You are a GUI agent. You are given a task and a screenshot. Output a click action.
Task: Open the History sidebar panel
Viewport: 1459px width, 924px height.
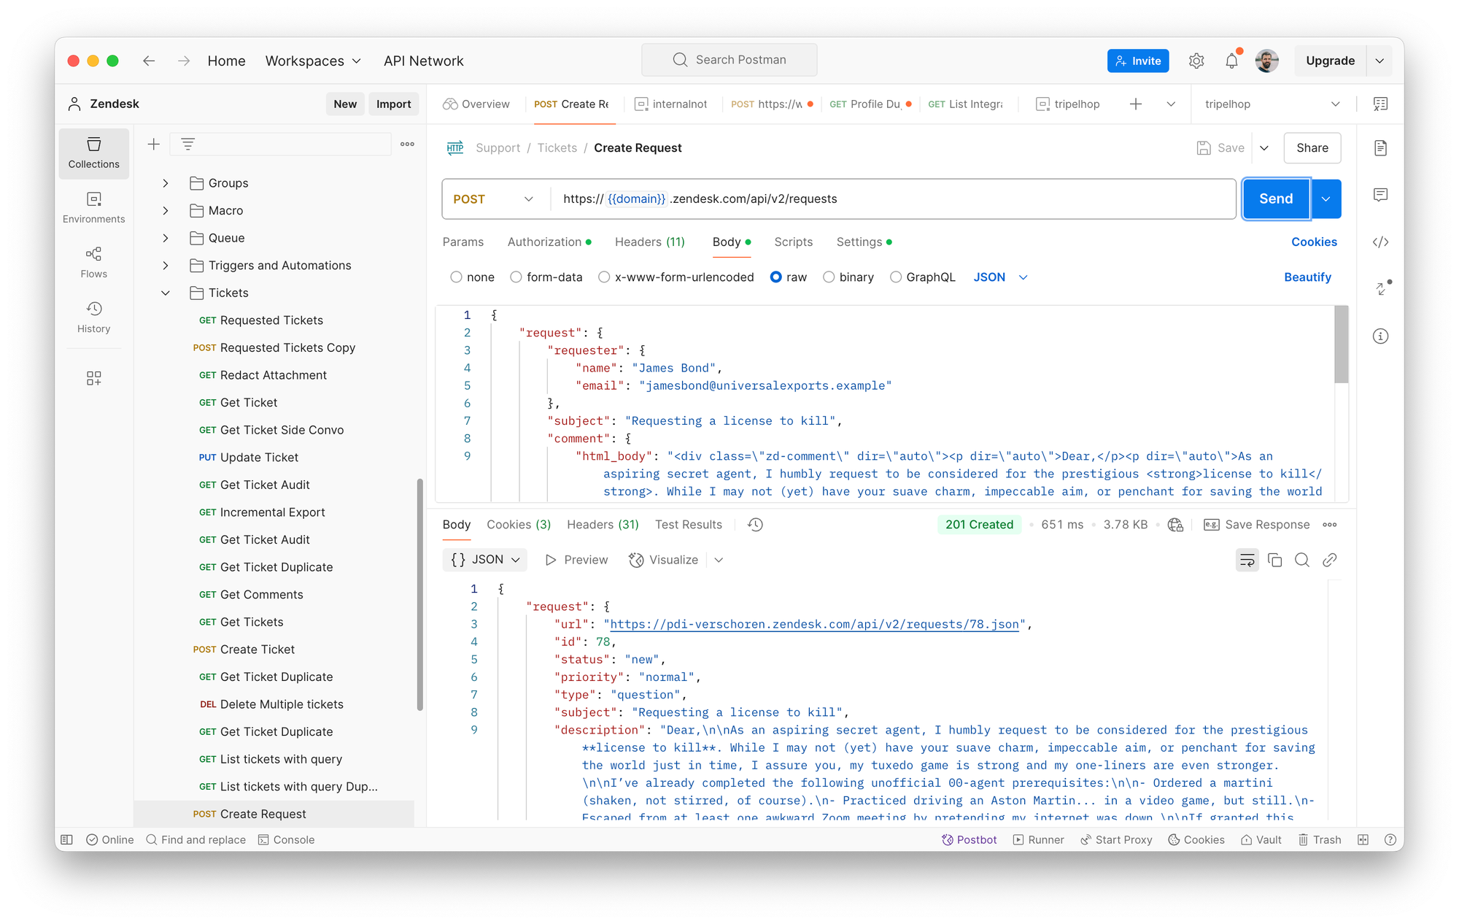coord(93,317)
